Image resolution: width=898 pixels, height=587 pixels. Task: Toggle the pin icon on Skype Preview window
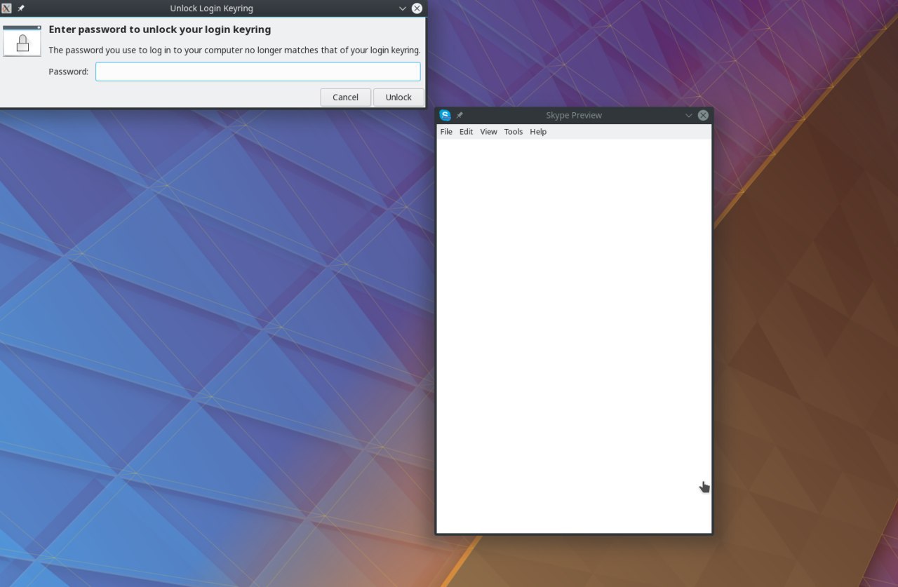pos(460,115)
